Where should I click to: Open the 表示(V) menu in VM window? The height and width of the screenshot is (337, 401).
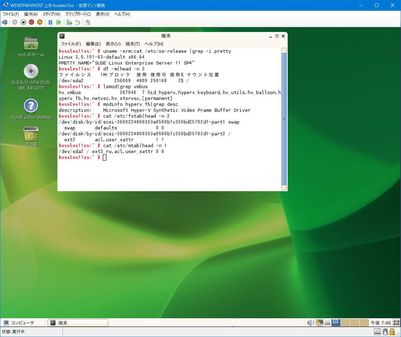pos(103,14)
